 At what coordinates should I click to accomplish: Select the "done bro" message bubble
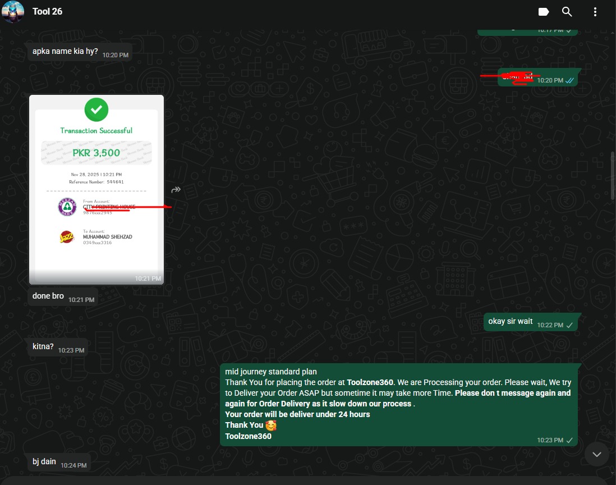point(48,296)
